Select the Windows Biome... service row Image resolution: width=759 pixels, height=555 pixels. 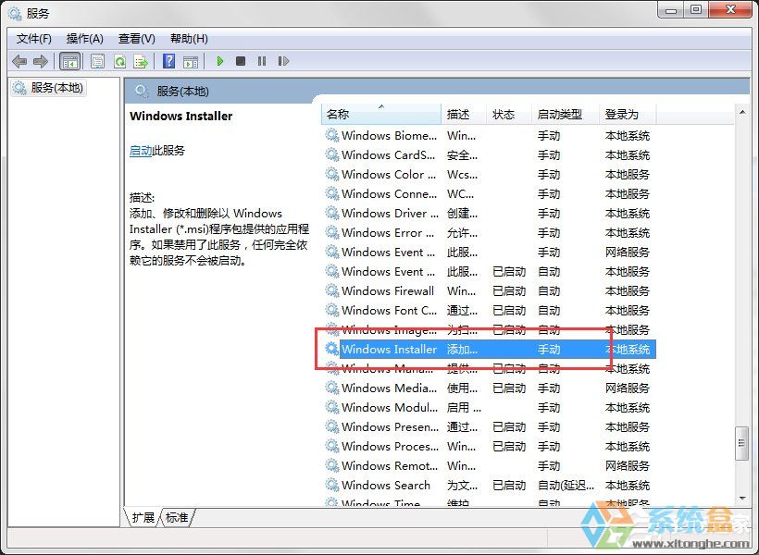point(489,135)
